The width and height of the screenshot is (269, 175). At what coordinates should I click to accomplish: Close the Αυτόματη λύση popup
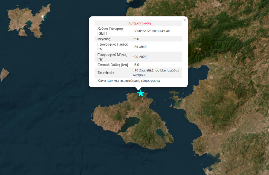coord(184,20)
